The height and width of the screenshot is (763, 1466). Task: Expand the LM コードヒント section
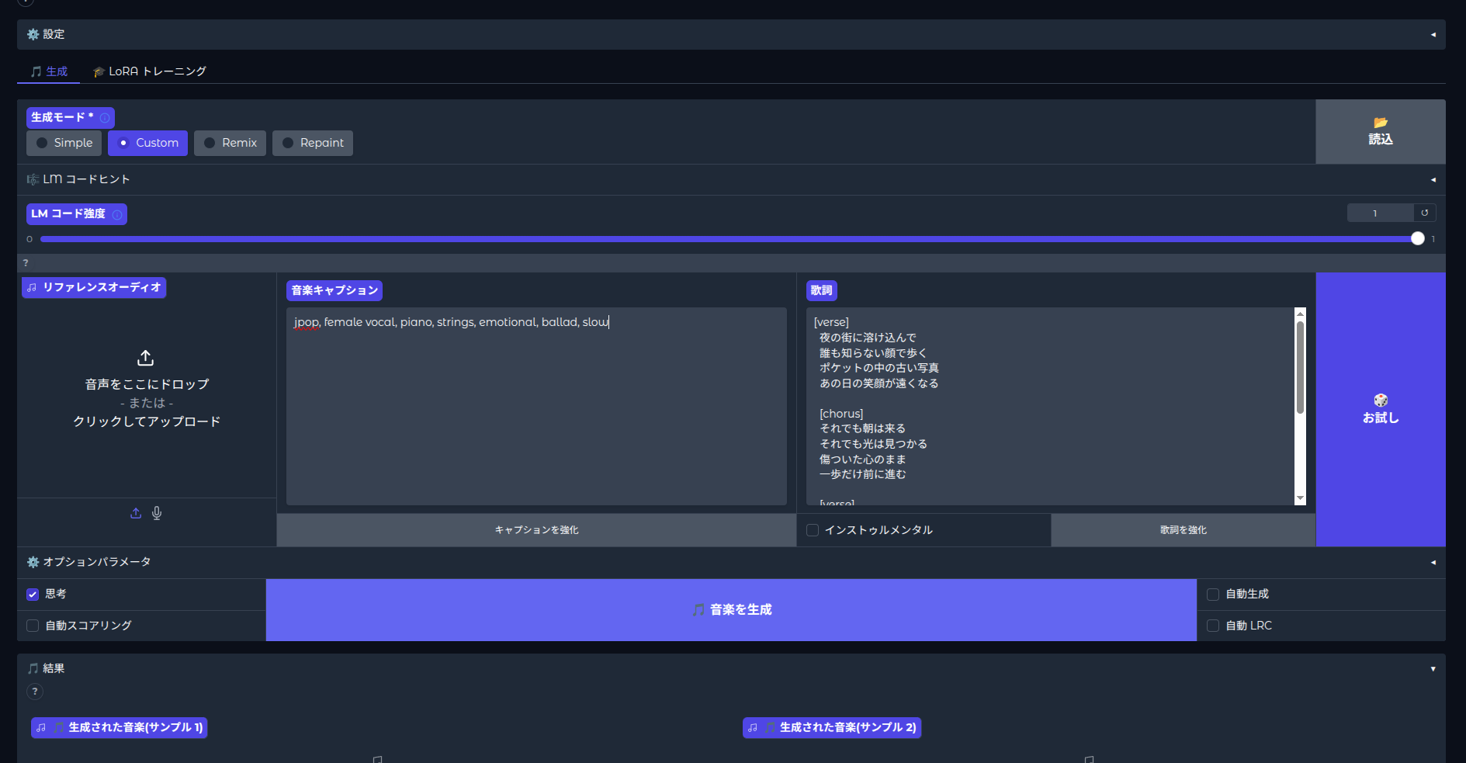(731, 179)
